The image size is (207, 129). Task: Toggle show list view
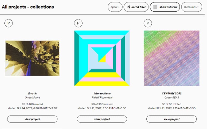point(165,7)
